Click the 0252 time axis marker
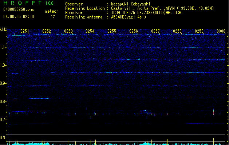Viewport: 229px width, 145px height. click(47, 31)
